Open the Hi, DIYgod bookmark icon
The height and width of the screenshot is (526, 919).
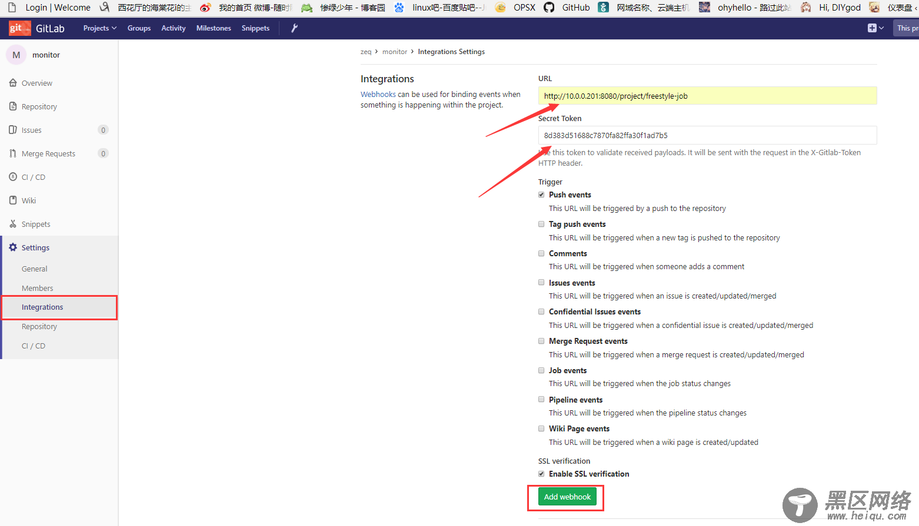coord(806,7)
